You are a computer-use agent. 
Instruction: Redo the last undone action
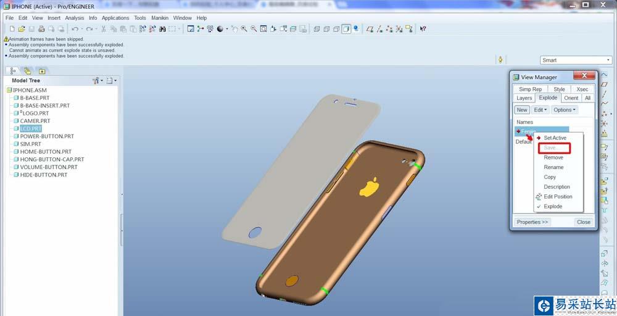89,29
